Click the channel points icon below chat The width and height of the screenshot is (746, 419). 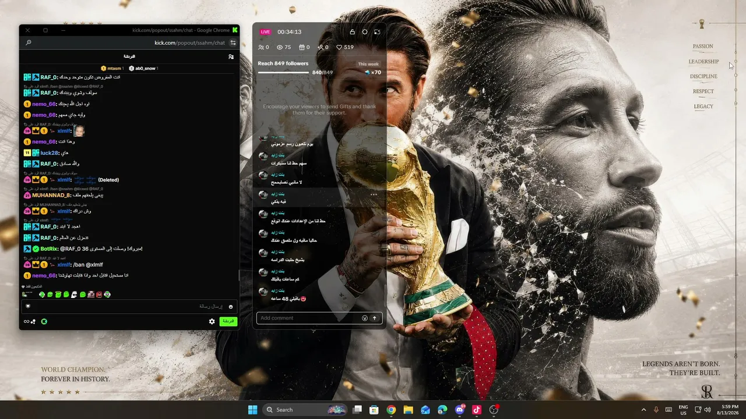(x=30, y=321)
